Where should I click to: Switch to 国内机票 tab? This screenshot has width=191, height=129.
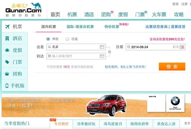[49, 27]
